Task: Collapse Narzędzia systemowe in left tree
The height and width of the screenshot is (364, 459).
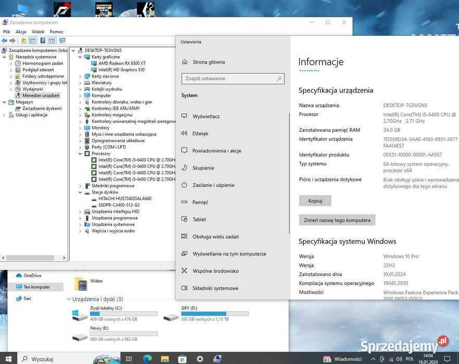Action: point(4,57)
